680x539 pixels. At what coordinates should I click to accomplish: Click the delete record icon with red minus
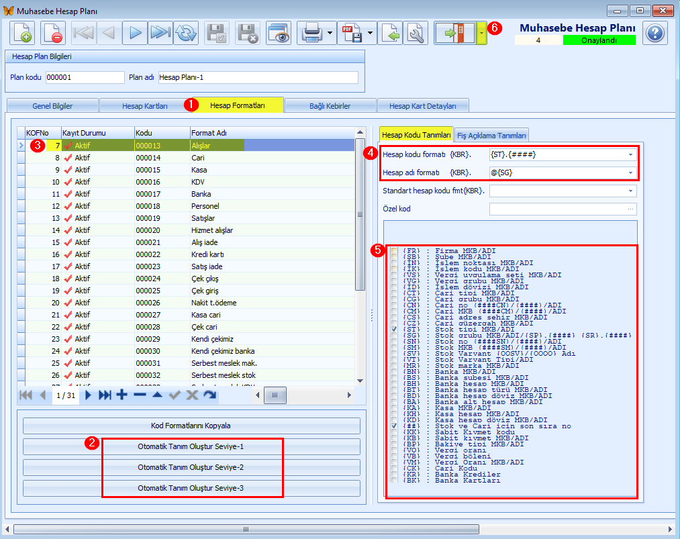(52, 33)
